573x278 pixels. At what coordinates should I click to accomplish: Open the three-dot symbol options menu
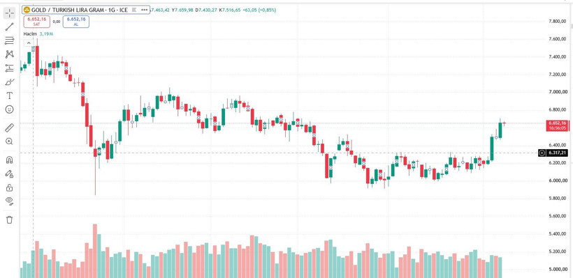pyautogui.click(x=144, y=10)
